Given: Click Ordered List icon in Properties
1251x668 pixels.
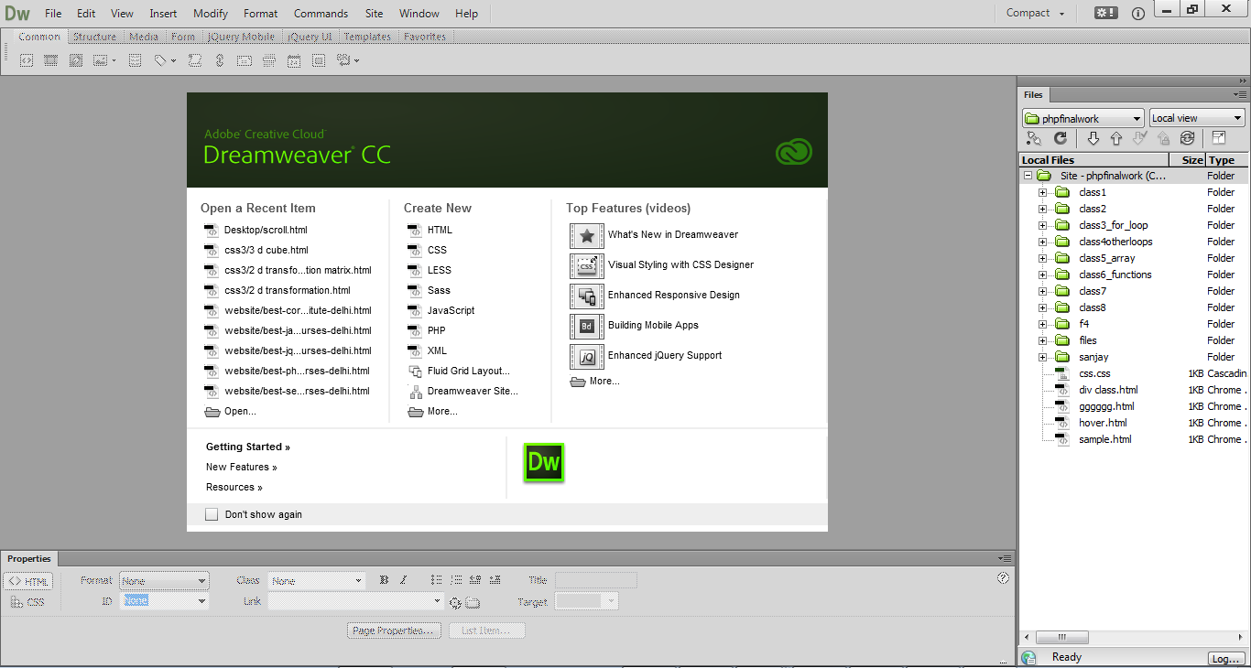Looking at the screenshot, I should point(455,580).
